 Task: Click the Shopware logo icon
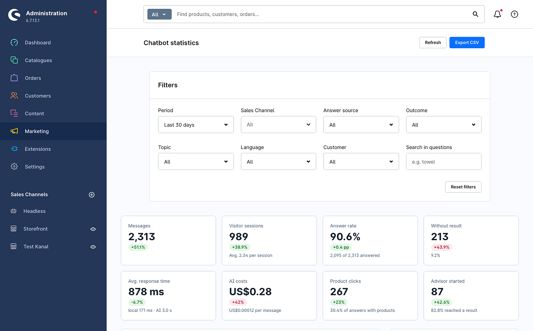click(x=14, y=15)
